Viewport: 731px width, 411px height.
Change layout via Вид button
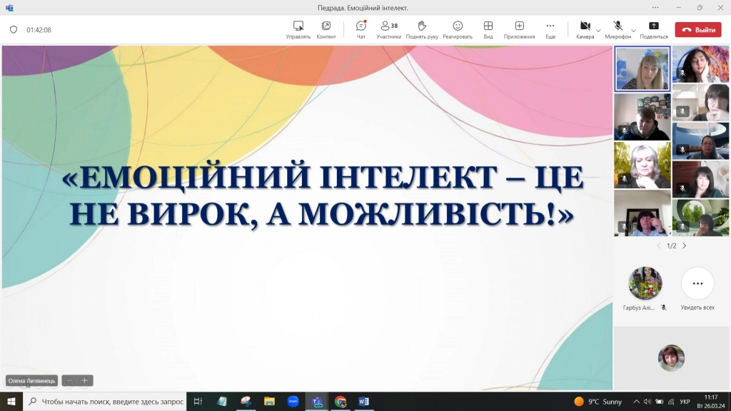(488, 30)
